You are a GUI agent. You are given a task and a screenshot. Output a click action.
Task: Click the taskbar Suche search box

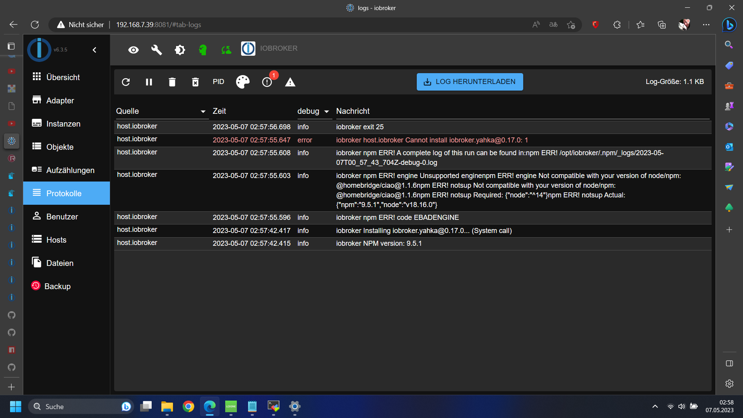click(81, 406)
